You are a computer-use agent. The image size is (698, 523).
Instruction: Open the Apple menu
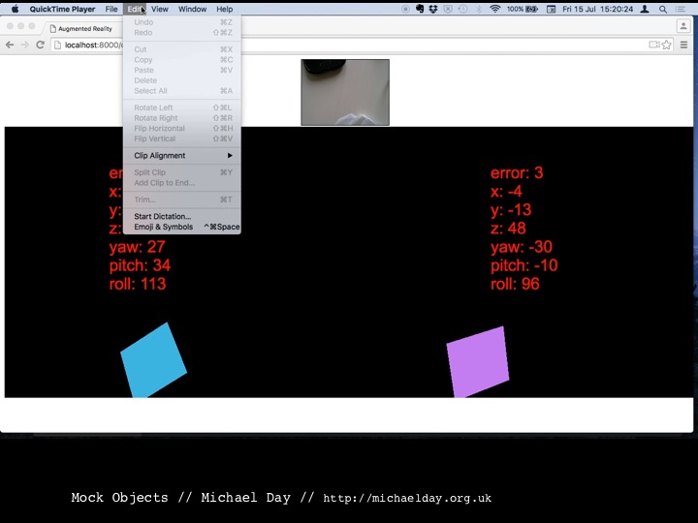(x=15, y=9)
